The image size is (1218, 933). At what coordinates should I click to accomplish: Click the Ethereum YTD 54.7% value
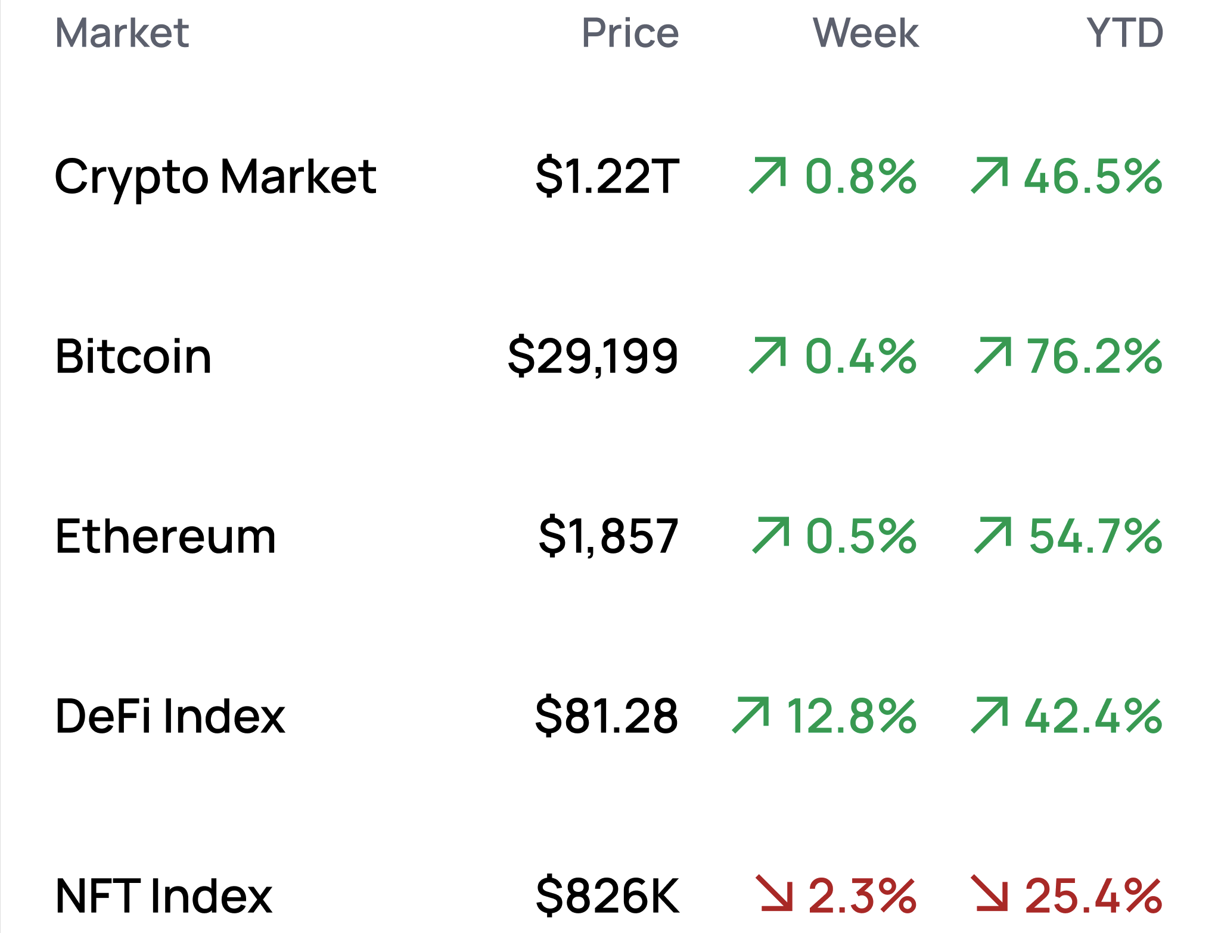pyautogui.click(x=1095, y=537)
